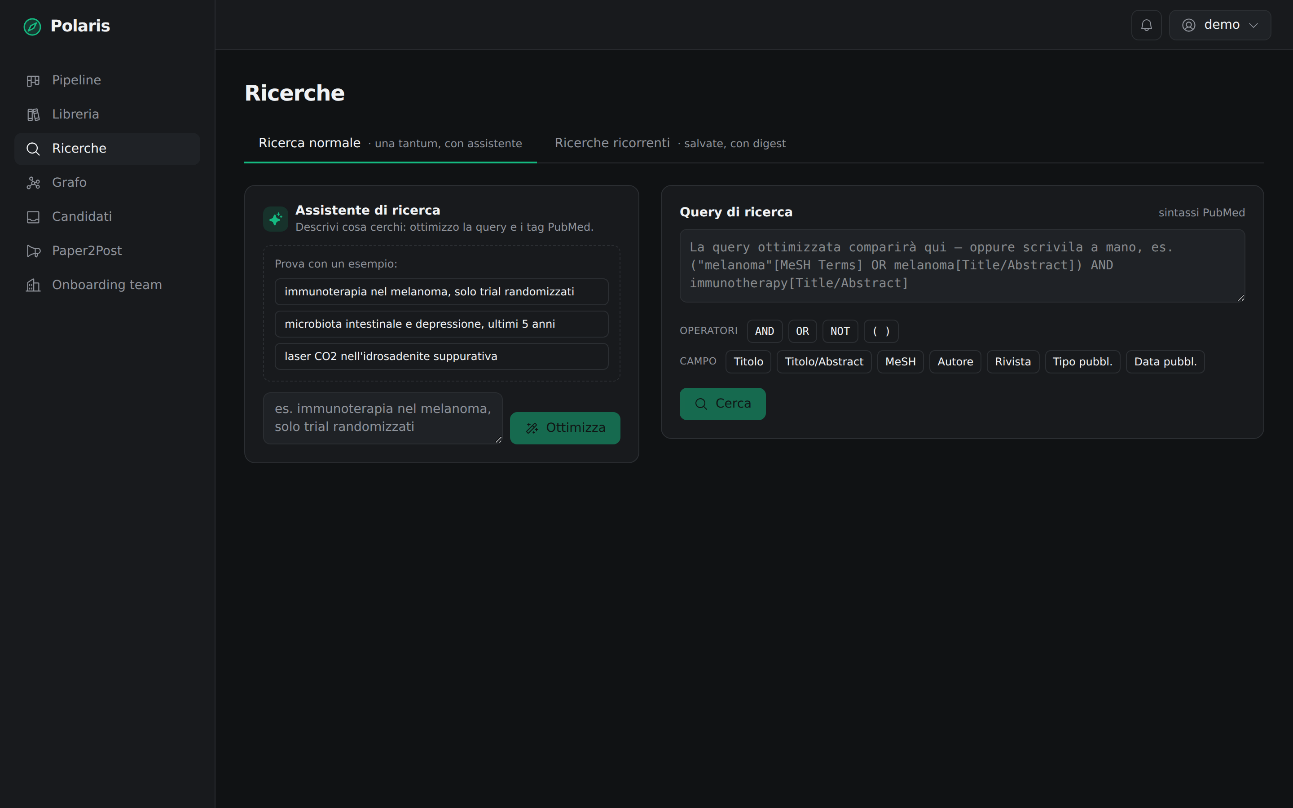The image size is (1293, 808).
Task: Click the Ricerche page heading
Action: point(295,93)
